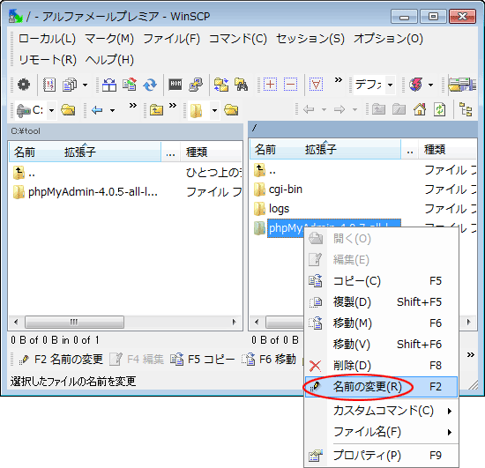Sort local panel by 種類 column
This screenshot has width=485, height=468.
point(211,152)
